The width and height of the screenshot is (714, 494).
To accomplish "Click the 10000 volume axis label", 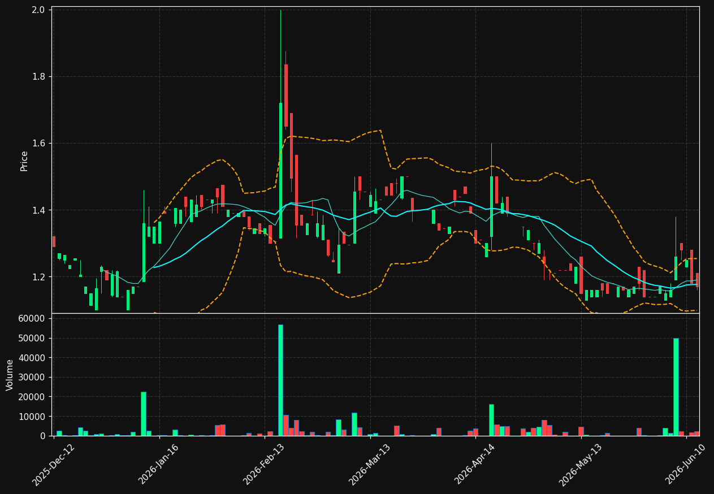I will coord(33,417).
